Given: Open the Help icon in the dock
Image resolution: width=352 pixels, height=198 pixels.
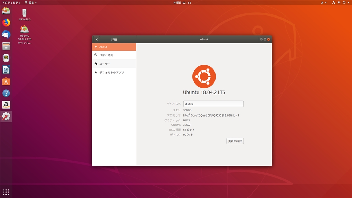Looking at the screenshot, I should click(x=6, y=93).
